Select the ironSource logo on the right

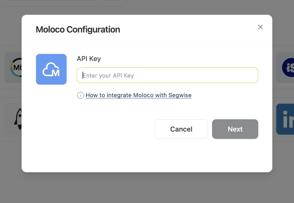coord(288,67)
